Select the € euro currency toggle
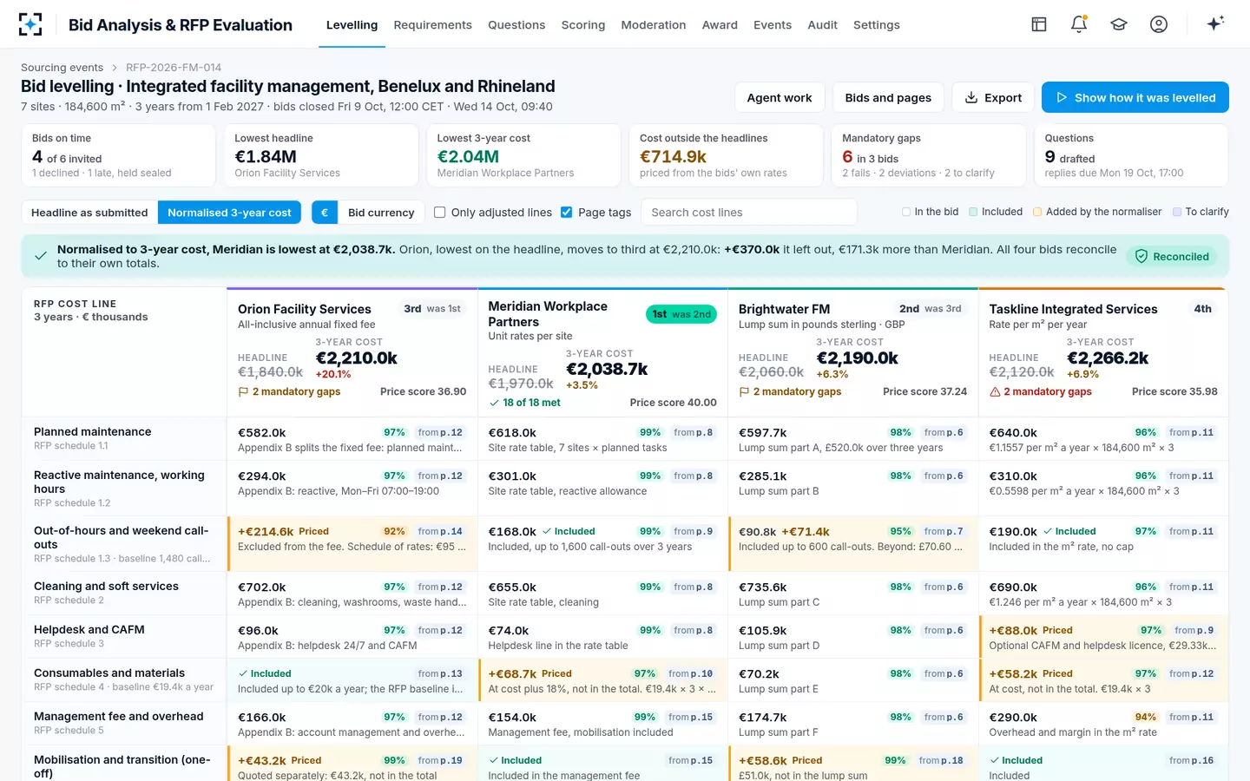Screen dimensions: 1250x781 click(325, 213)
